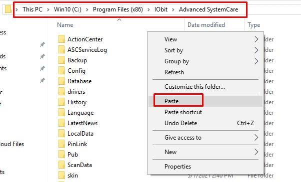Select the ASCServiceLog folder icon
The width and height of the screenshot is (301, 182).
coord(61,49)
